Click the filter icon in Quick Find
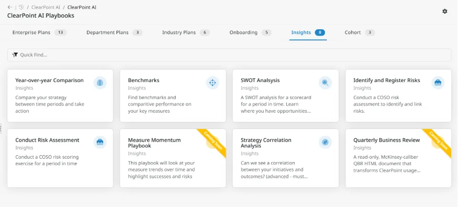 pyautogui.click(x=15, y=55)
